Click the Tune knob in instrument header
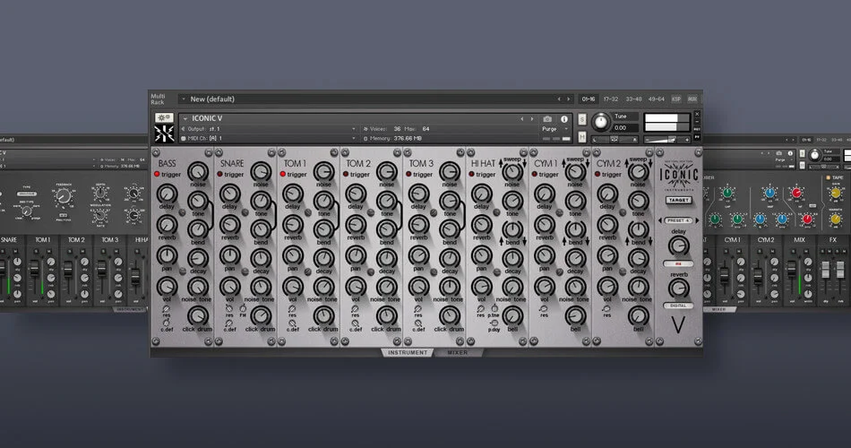This screenshot has width=851, height=448. click(x=601, y=122)
